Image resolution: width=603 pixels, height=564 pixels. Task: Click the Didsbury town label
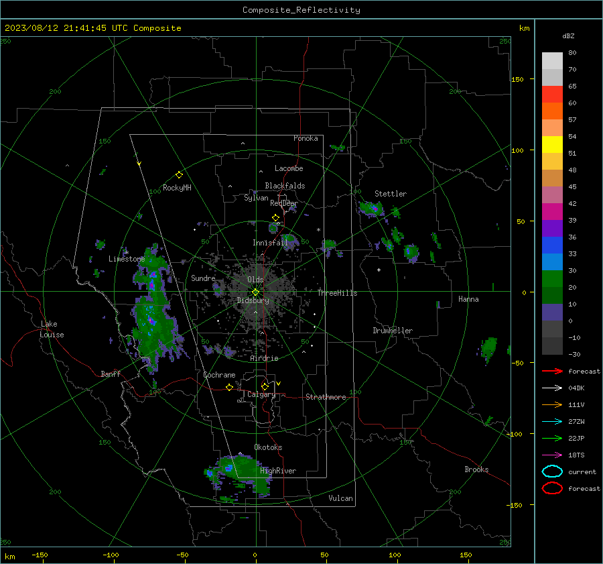point(253,300)
